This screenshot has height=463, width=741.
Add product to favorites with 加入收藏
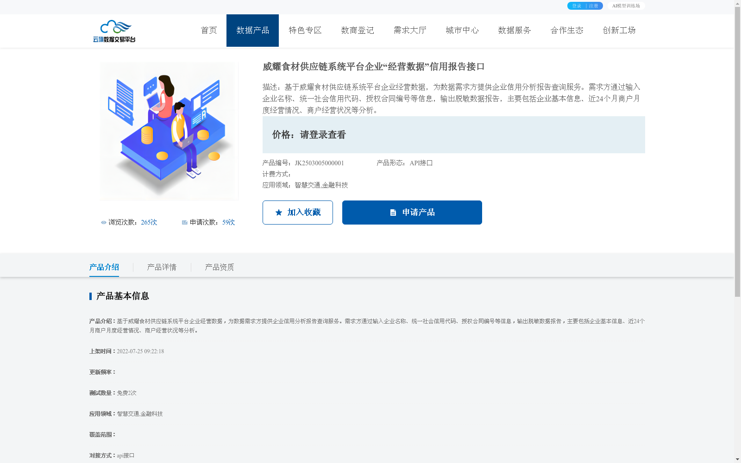tap(298, 213)
